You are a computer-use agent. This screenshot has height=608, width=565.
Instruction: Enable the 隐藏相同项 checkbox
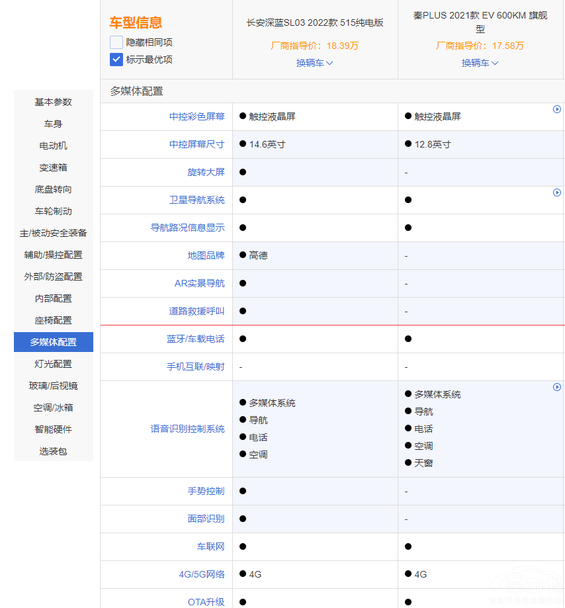coord(116,42)
